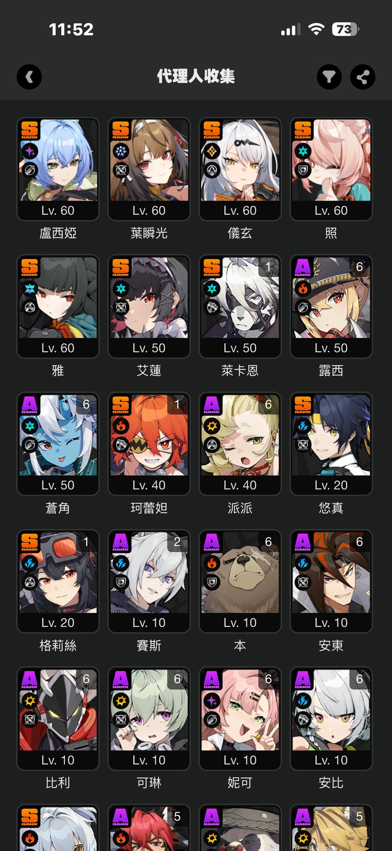Open the 妮可 agent card
The image size is (392, 851).
point(240,719)
